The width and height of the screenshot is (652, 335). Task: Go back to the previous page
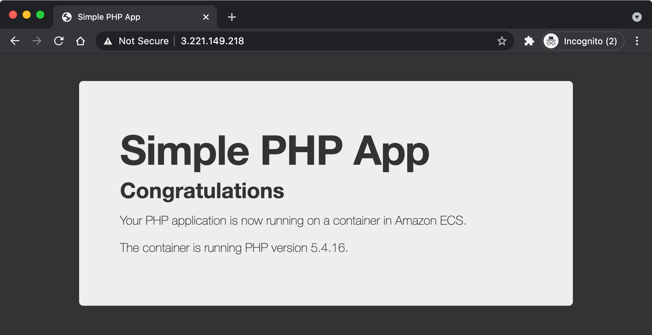15,41
